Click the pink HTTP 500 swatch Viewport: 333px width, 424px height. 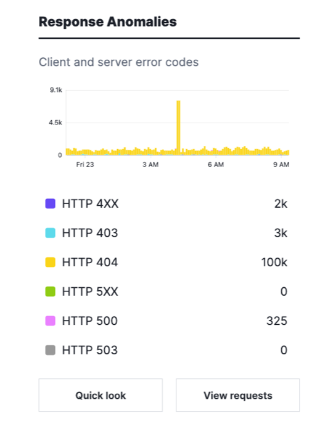[51, 320]
